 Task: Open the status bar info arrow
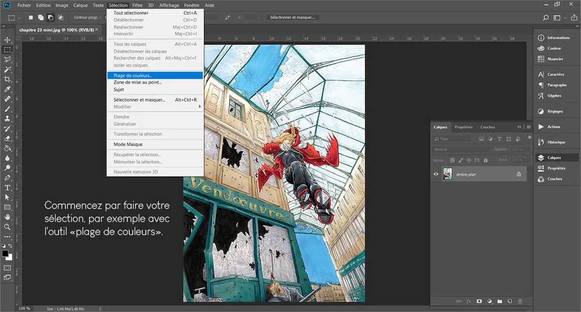pyautogui.click(x=100, y=309)
